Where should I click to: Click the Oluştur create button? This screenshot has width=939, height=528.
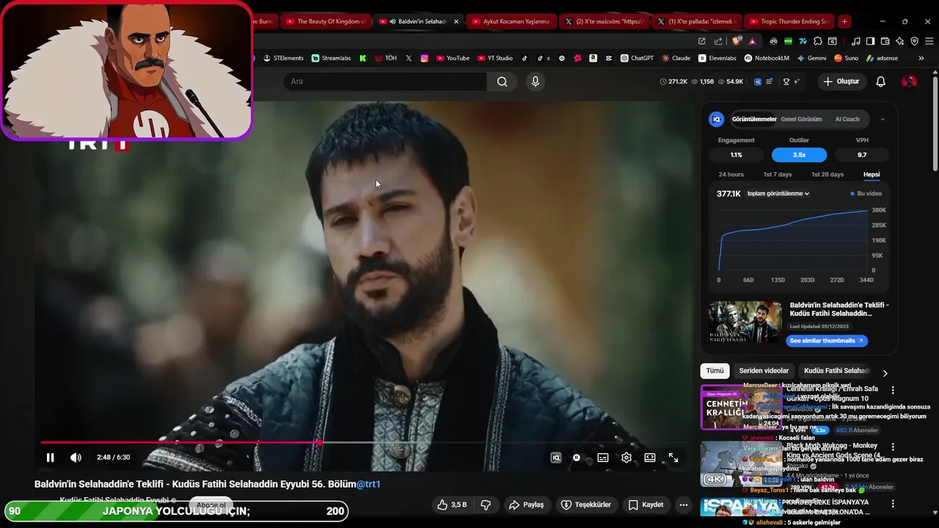click(x=841, y=81)
